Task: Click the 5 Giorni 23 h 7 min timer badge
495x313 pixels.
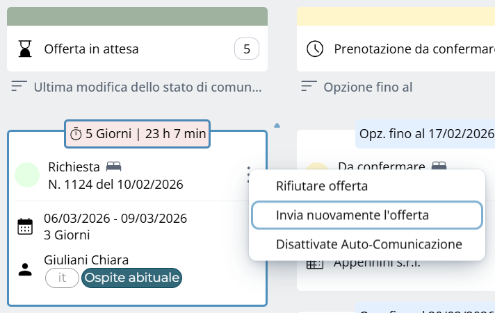Action: point(138,134)
